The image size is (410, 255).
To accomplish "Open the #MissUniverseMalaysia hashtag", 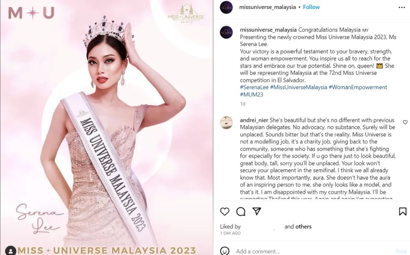I will pos(298,87).
